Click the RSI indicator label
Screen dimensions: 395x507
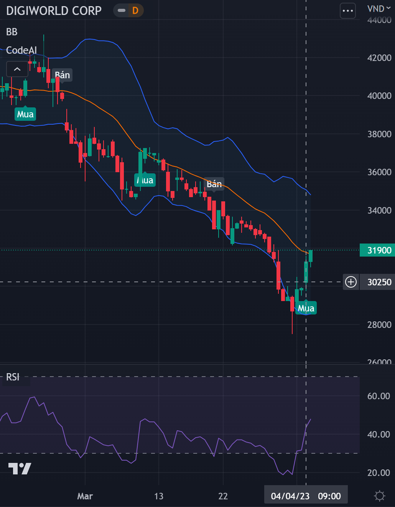(13, 377)
